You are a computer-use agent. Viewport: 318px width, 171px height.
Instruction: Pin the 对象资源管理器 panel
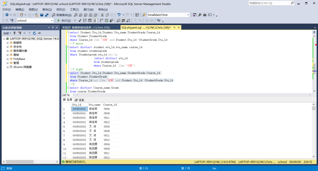[53, 27]
